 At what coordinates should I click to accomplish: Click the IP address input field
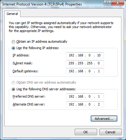[x=85, y=55]
